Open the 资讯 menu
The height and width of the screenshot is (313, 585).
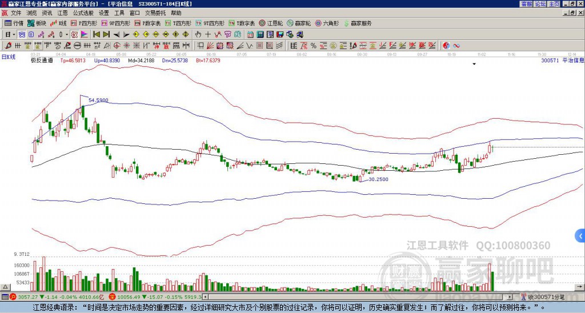coord(47,13)
